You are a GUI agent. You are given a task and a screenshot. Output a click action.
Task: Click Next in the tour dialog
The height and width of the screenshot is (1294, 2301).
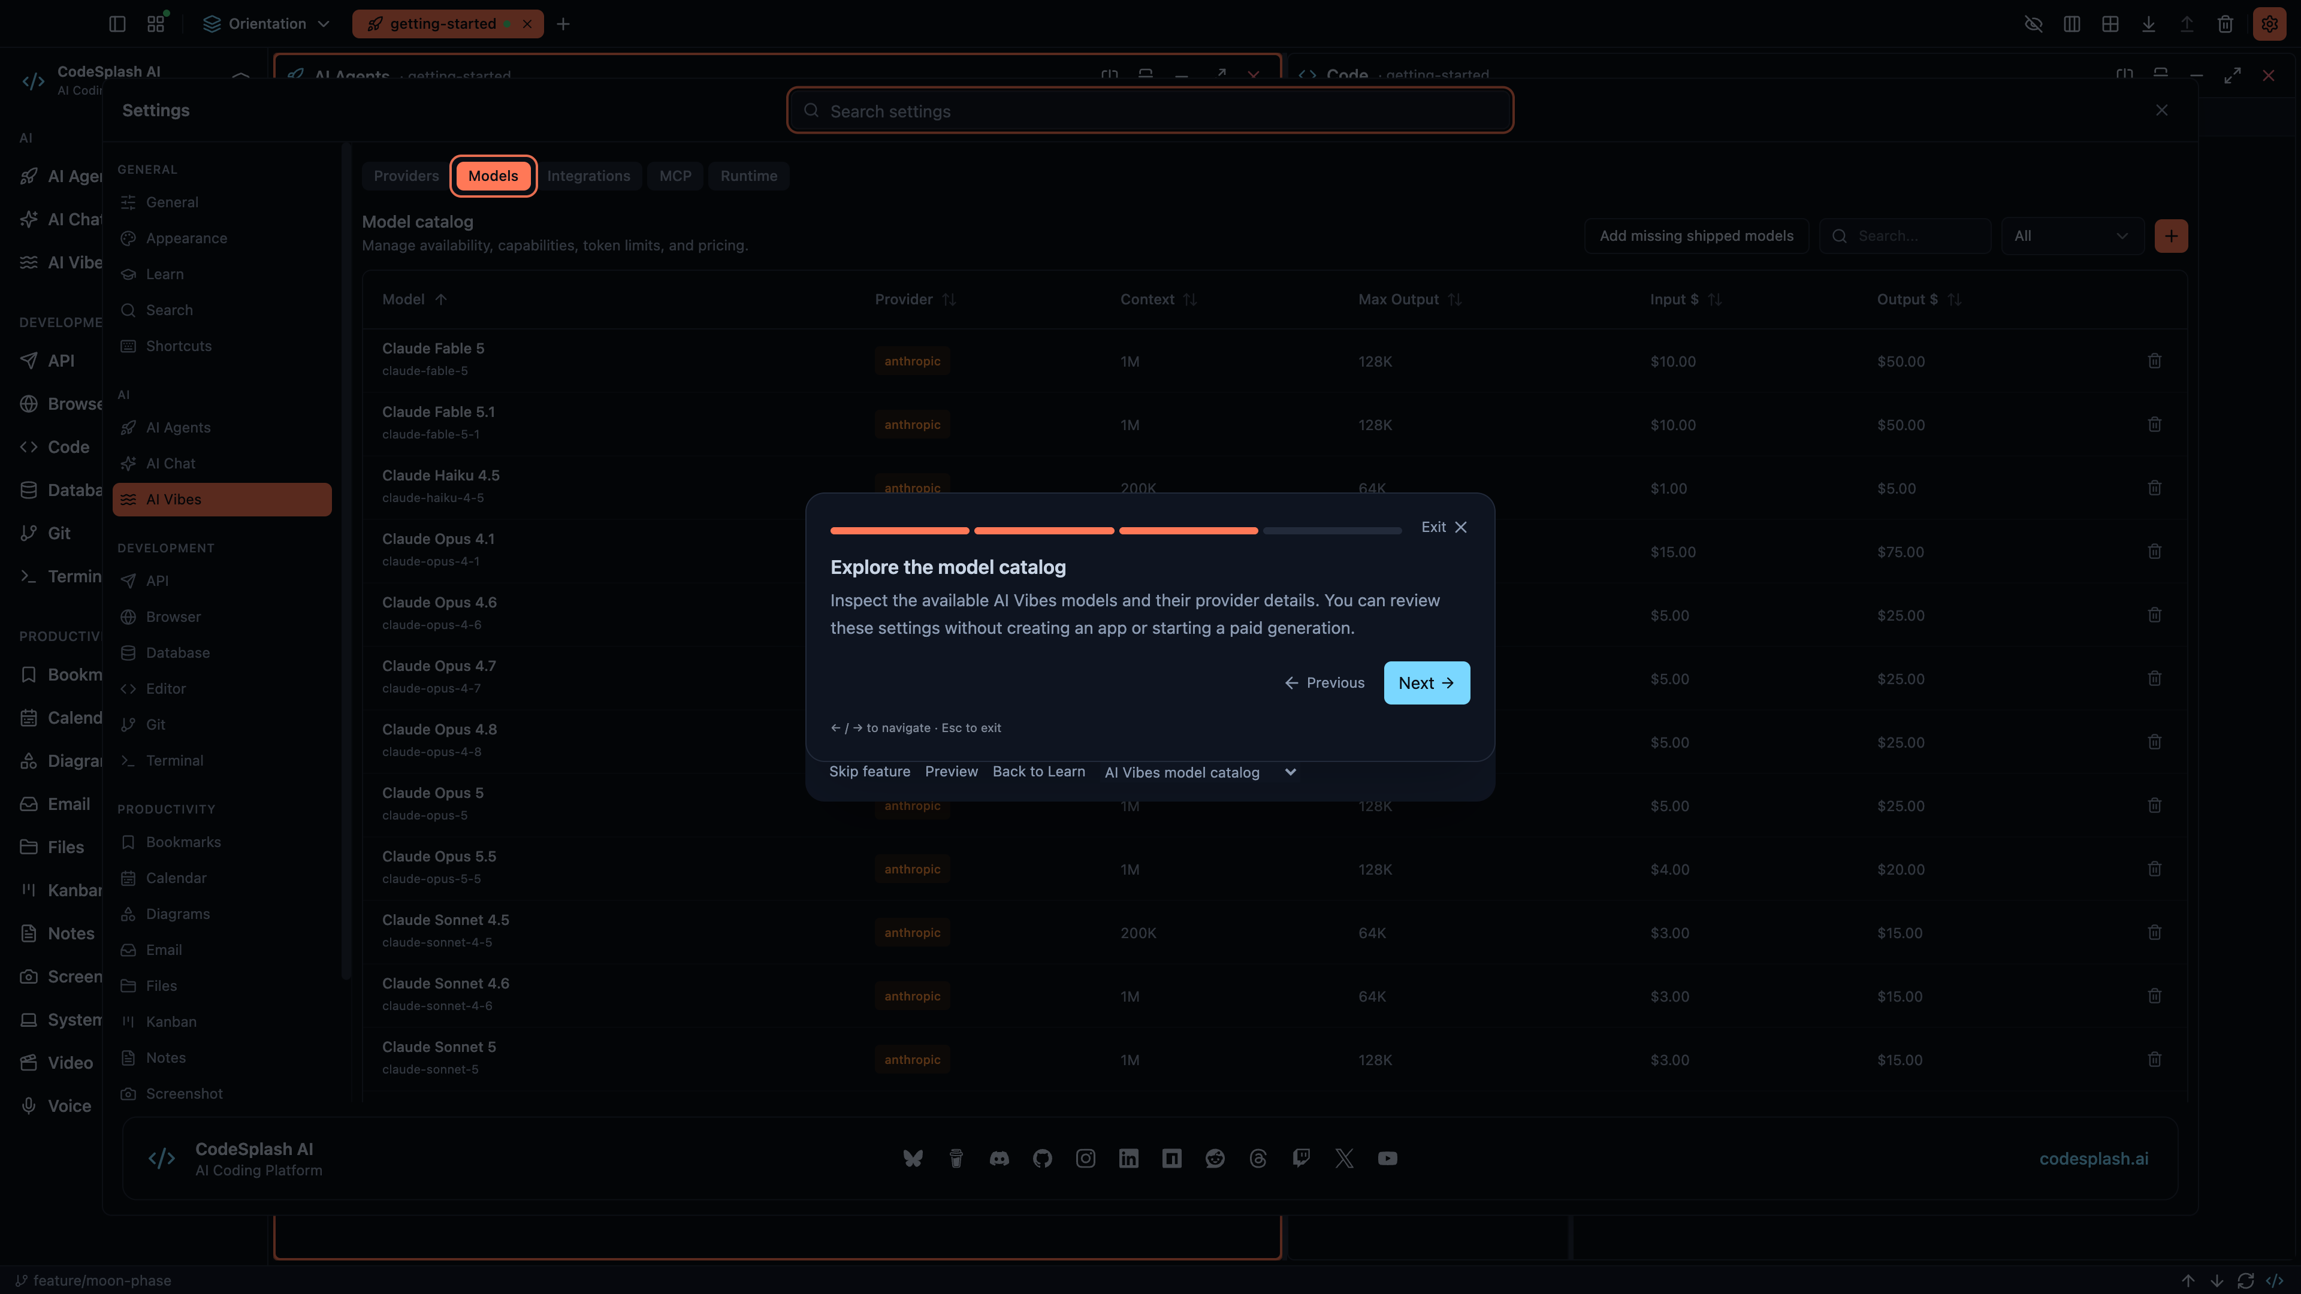point(1427,682)
